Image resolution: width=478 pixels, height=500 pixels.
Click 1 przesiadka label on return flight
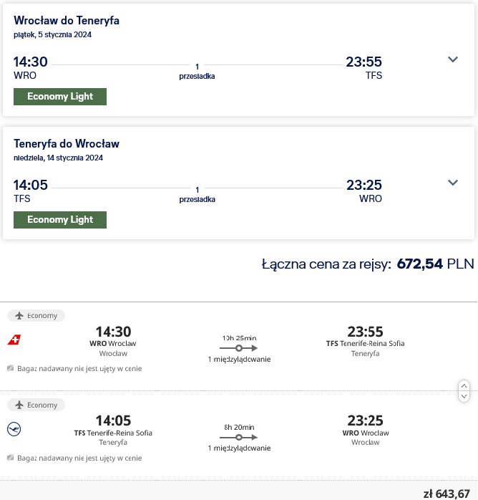(197, 195)
